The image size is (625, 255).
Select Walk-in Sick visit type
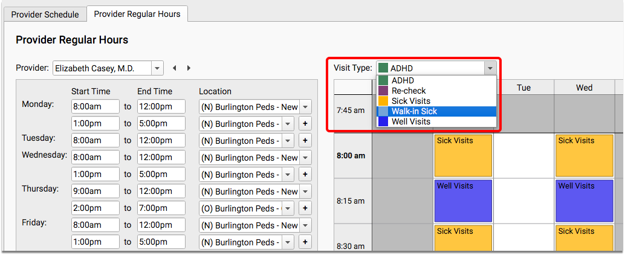pyautogui.click(x=436, y=111)
